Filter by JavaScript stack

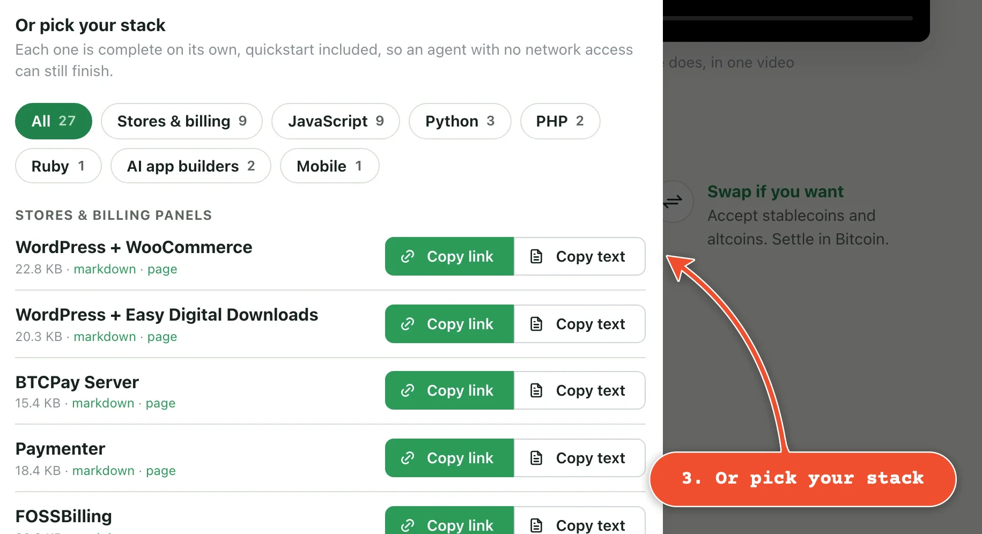336,121
